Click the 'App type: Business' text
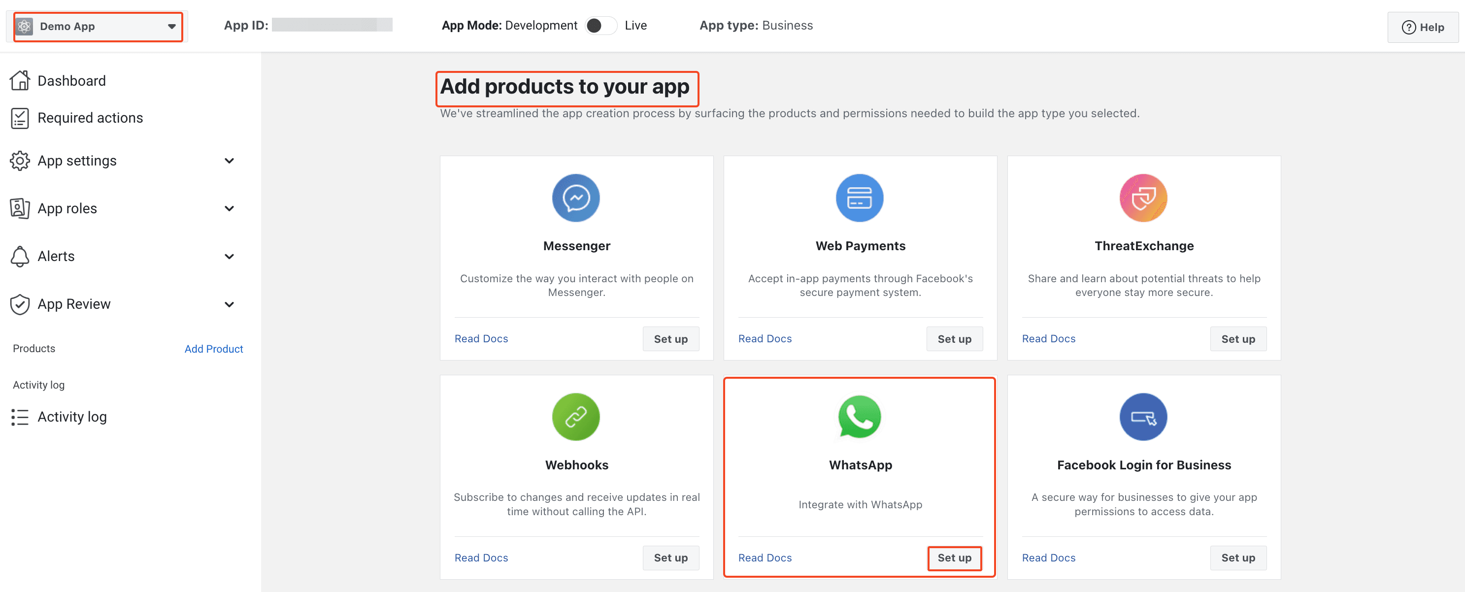The width and height of the screenshot is (1465, 592). [x=756, y=26]
